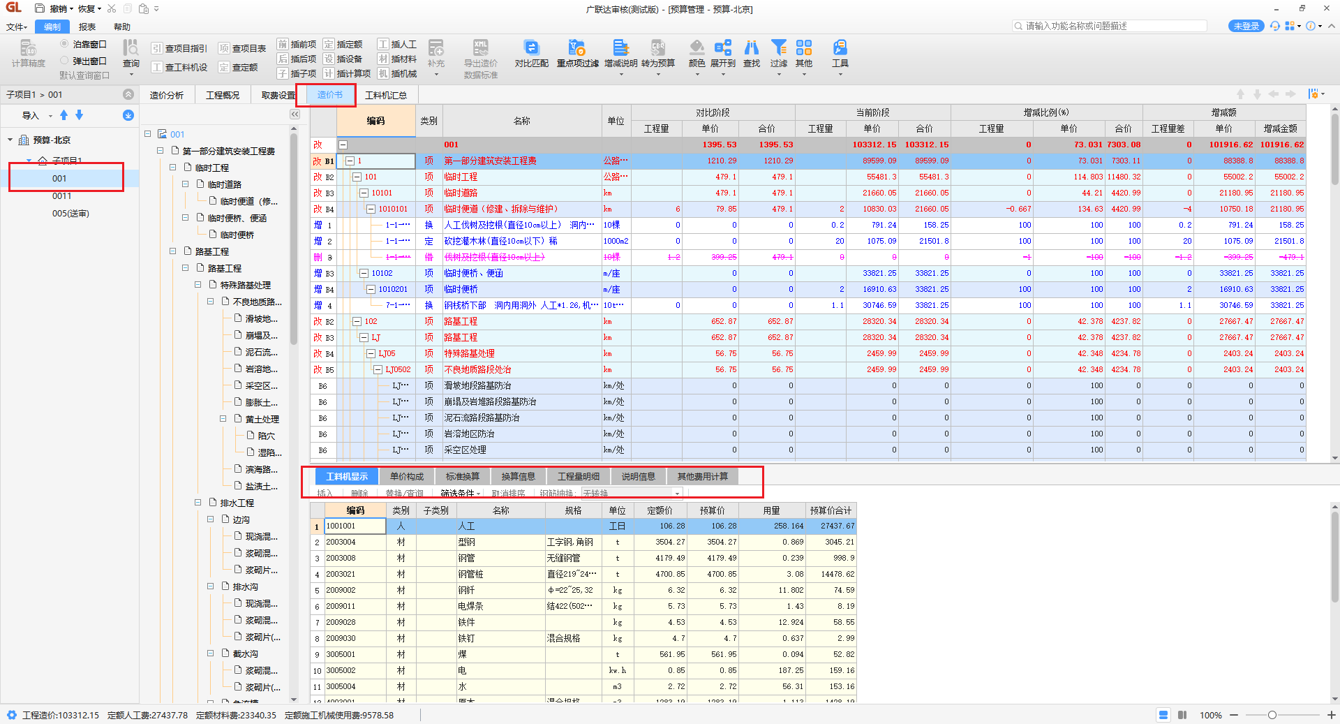Click the cut scissors icon
Image resolution: width=1340 pixels, height=724 pixels.
[112, 8]
